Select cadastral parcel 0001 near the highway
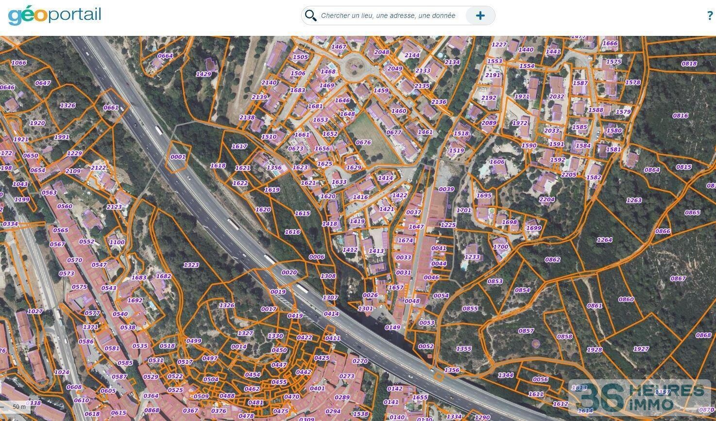 (x=179, y=157)
